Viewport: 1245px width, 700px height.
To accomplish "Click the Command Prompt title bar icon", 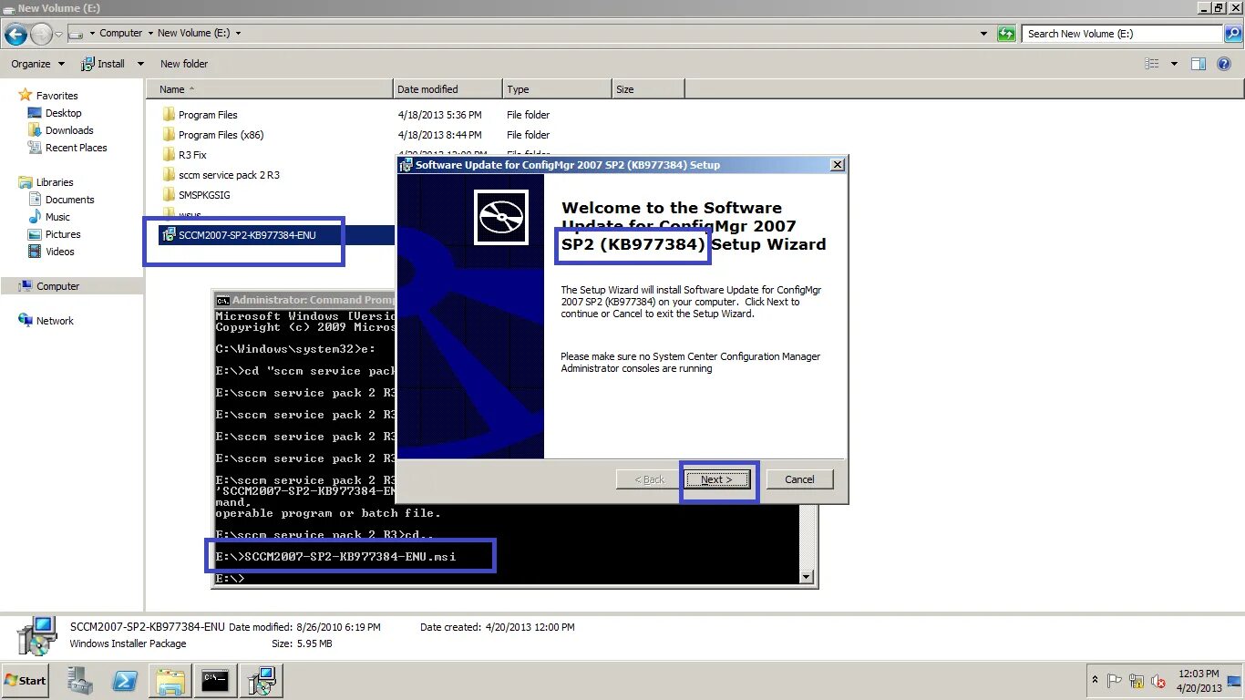I will 222,300.
